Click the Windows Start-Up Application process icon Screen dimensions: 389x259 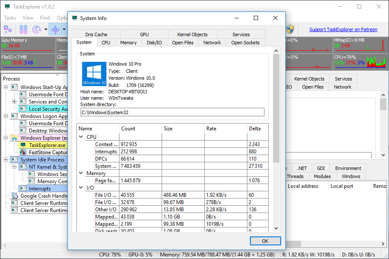pyautogui.click(x=15, y=87)
